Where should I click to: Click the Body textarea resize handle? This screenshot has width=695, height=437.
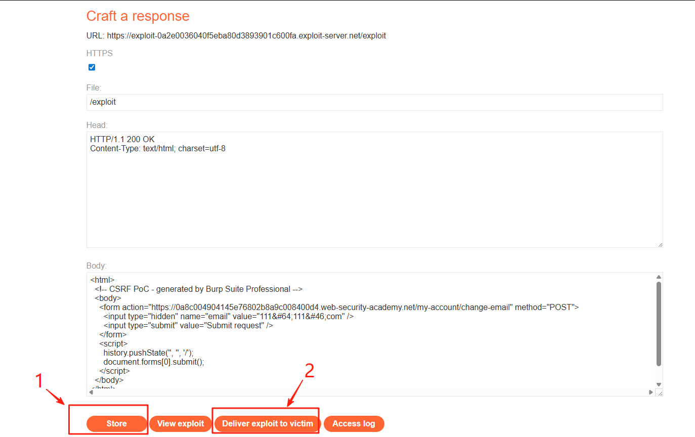660,393
